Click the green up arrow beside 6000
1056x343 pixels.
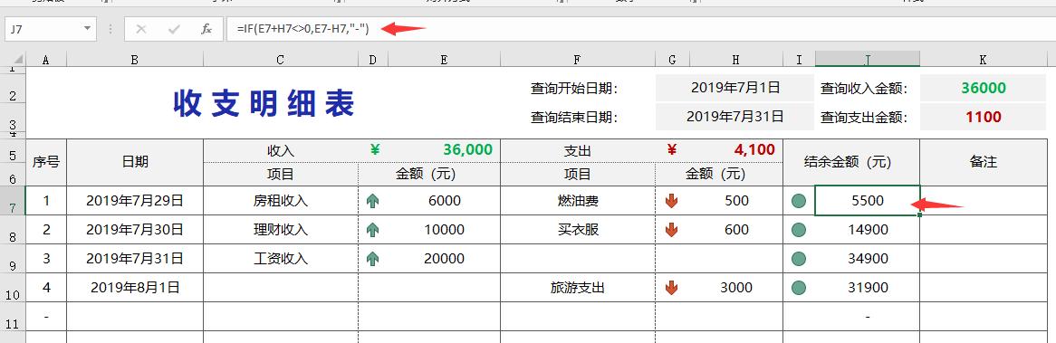click(x=372, y=200)
